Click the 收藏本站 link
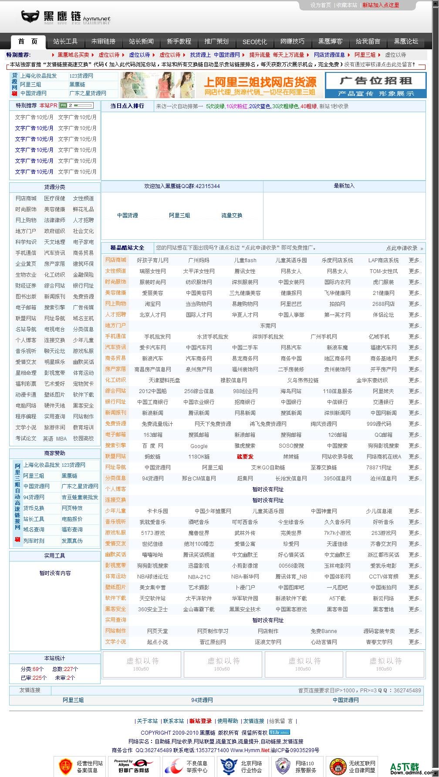The width and height of the screenshot is (439, 777). click(x=347, y=5)
